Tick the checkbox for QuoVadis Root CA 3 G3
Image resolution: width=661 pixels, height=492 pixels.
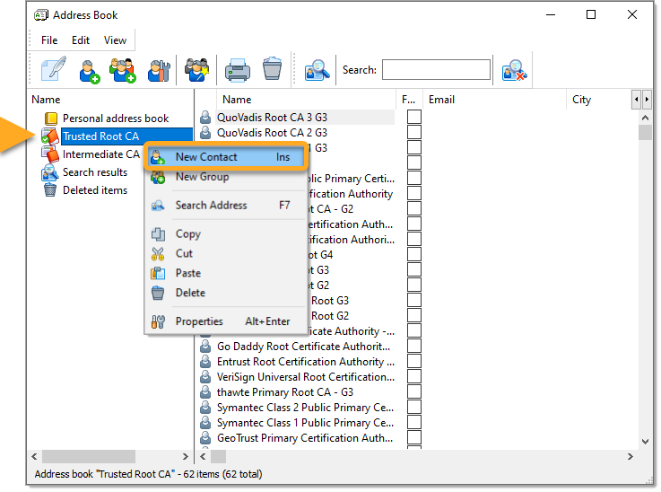pyautogui.click(x=413, y=118)
